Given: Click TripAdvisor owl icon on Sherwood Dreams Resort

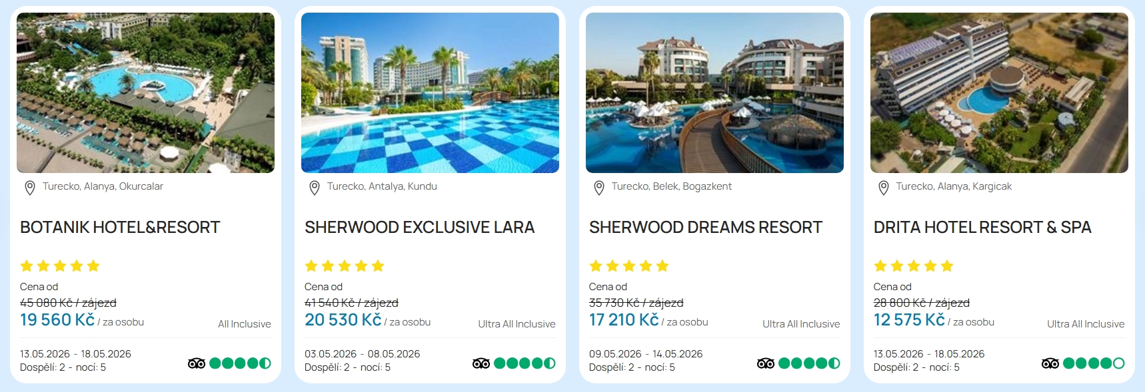Looking at the screenshot, I should tap(766, 363).
